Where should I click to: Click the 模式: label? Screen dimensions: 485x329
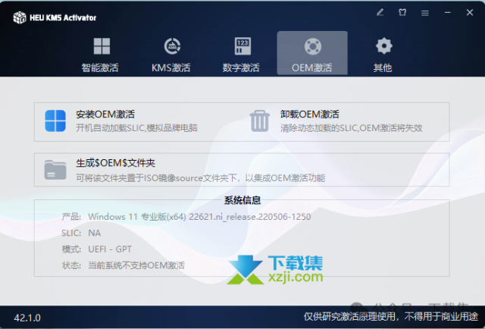pyautogui.click(x=71, y=249)
